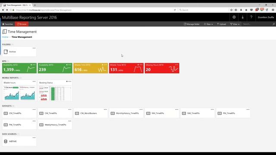Click Manage folder in the toolbar
This screenshot has height=155, width=276.
tap(191, 24)
